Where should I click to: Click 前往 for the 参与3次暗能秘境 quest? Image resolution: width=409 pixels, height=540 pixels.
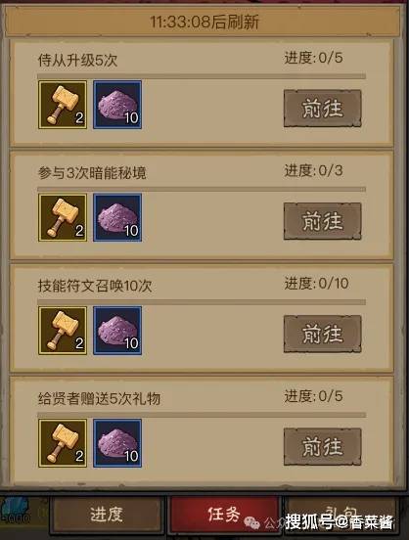pos(323,221)
